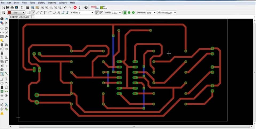Viewport: 256px width, 129px height.
Task: Click the PCB quote logo button
Action: coord(104,7)
